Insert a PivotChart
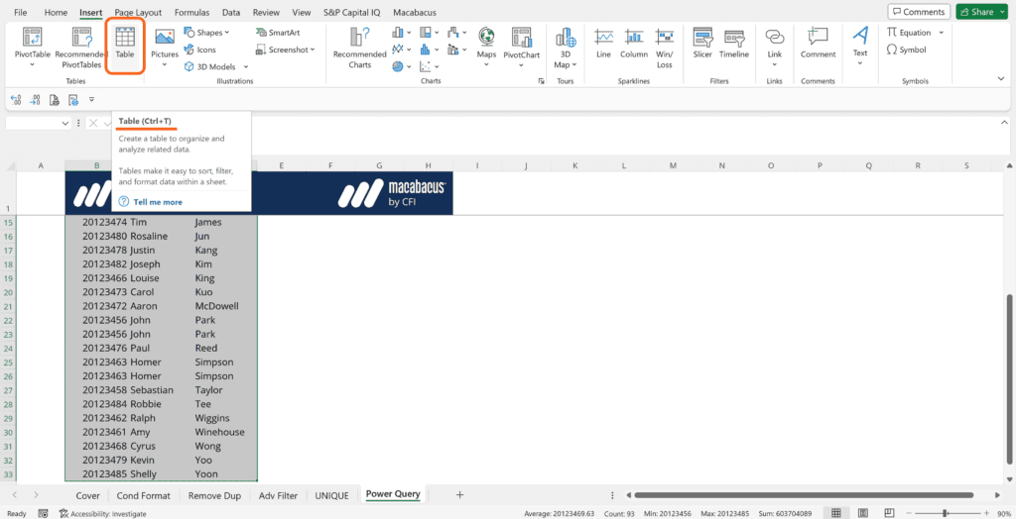1016x519 pixels. [x=521, y=43]
